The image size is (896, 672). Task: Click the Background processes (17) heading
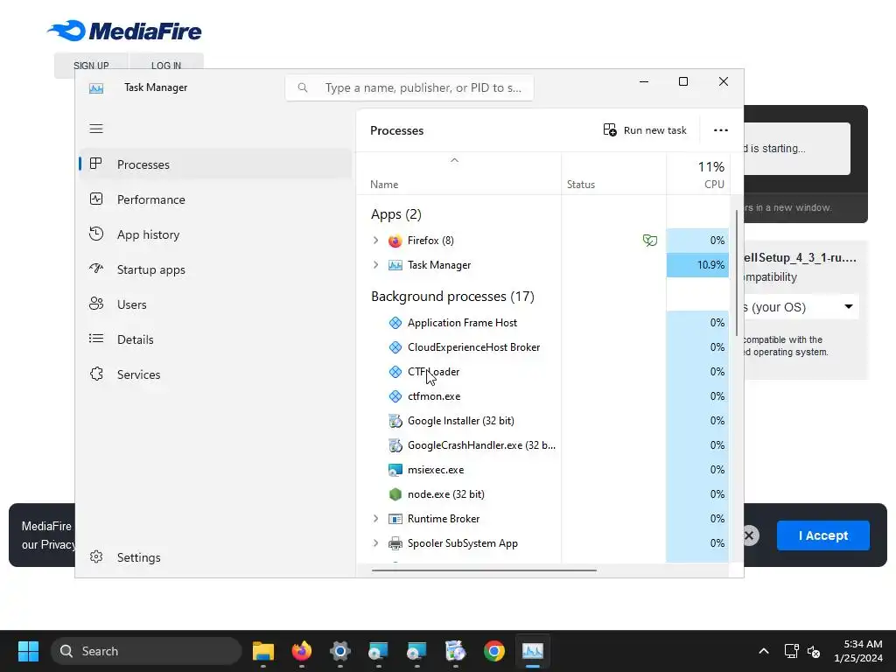[452, 297]
